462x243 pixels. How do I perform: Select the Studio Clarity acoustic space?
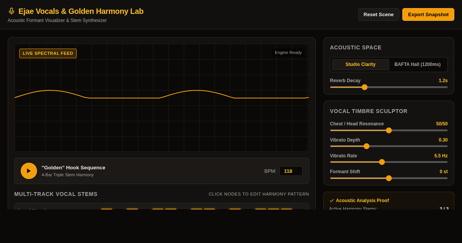(x=360, y=64)
